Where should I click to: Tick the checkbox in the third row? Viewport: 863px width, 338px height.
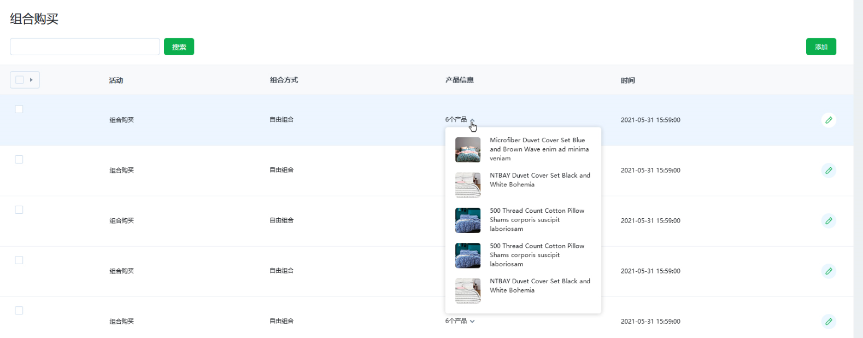pos(19,210)
